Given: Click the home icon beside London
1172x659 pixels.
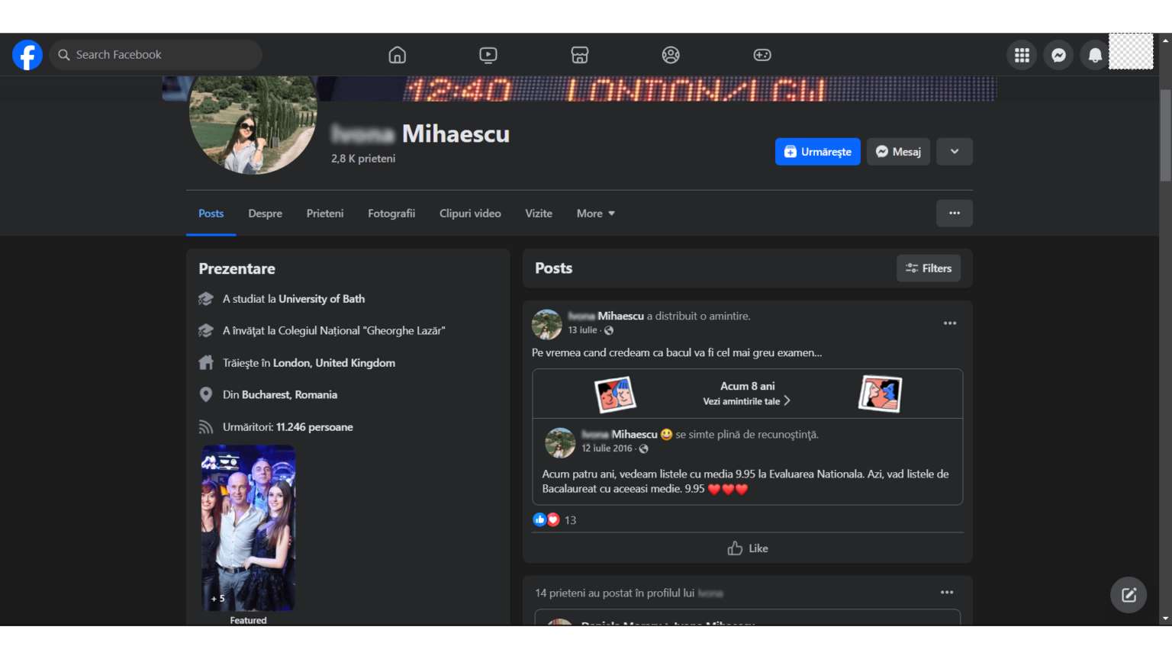Looking at the screenshot, I should coord(206,363).
